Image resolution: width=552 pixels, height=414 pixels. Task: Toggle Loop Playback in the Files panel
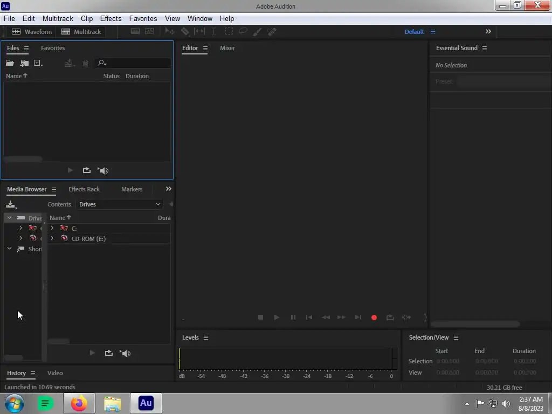[87, 170]
